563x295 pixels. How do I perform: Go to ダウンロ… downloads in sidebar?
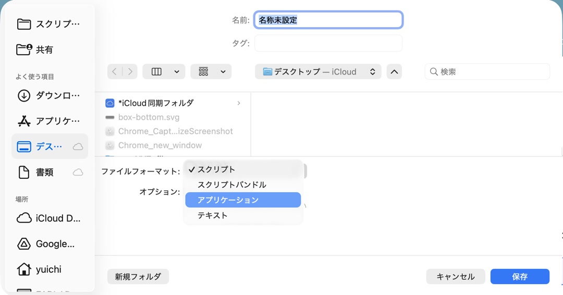[x=50, y=96]
